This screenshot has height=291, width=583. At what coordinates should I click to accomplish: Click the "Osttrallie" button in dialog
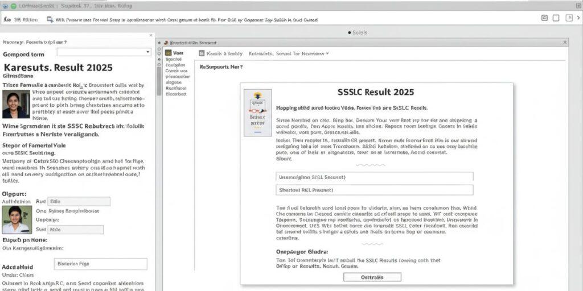pos(372,277)
